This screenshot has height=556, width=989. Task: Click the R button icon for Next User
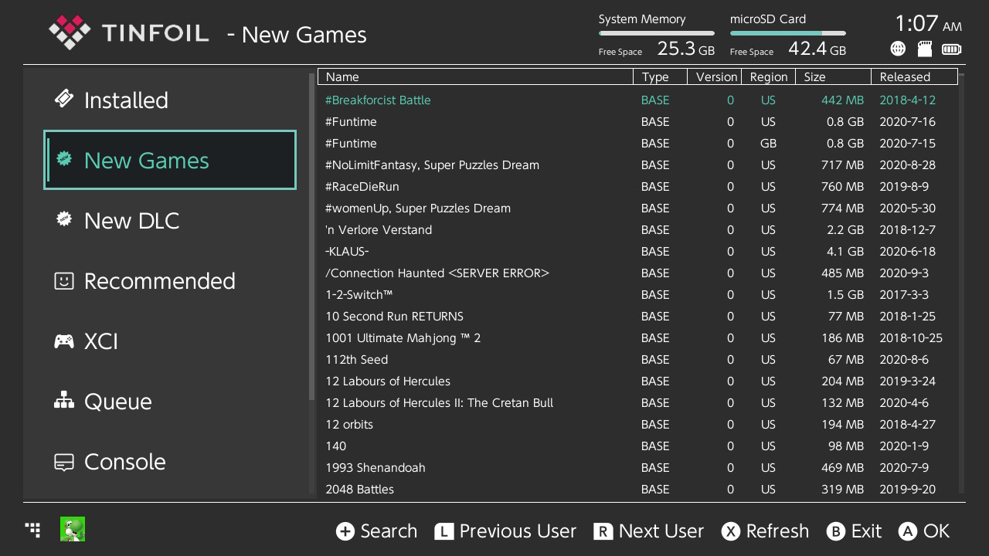pyautogui.click(x=603, y=531)
